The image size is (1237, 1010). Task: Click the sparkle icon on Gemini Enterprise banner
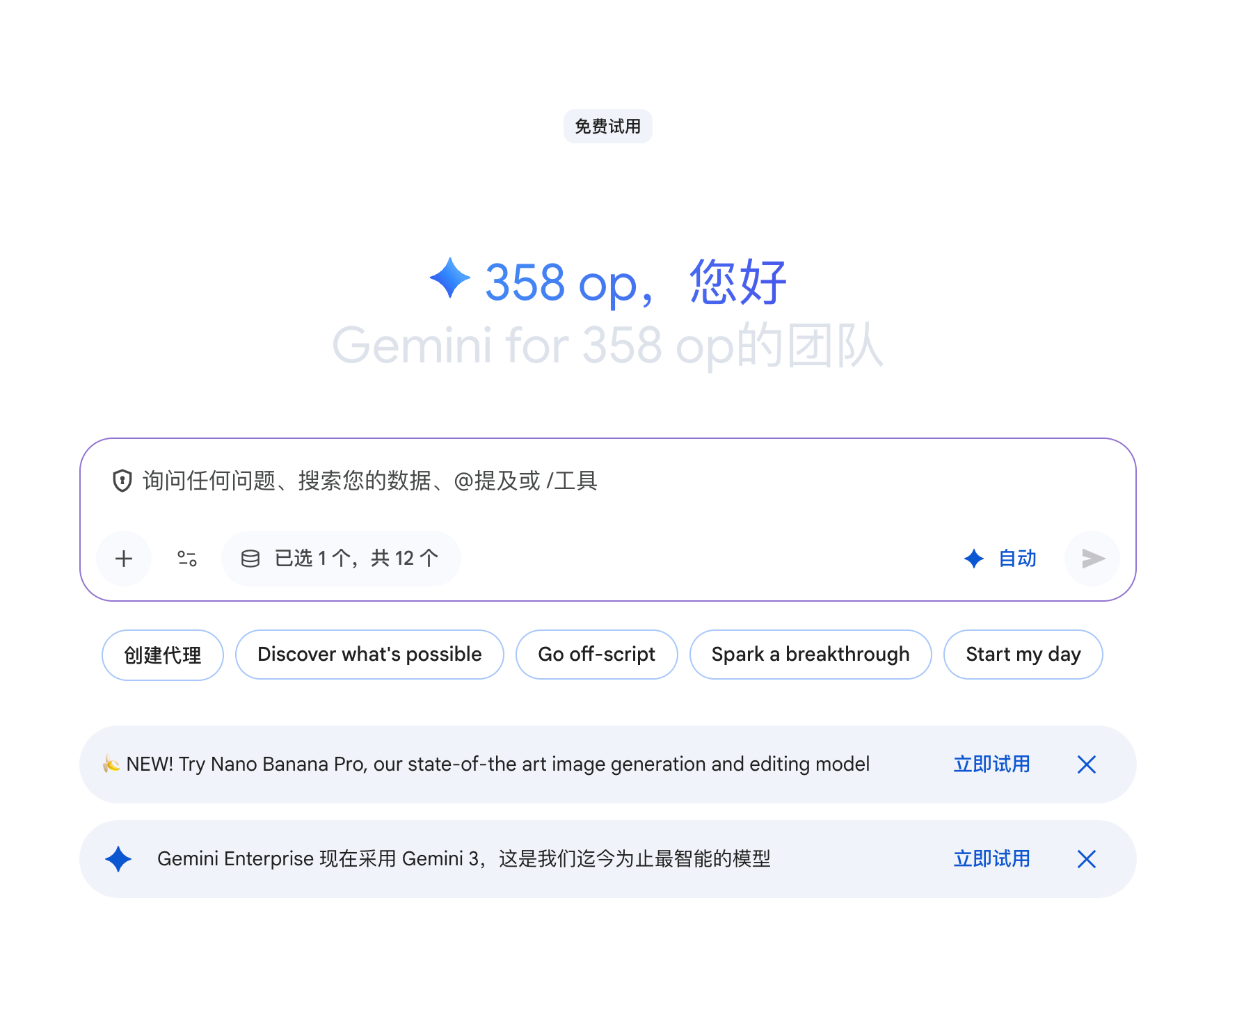[118, 859]
